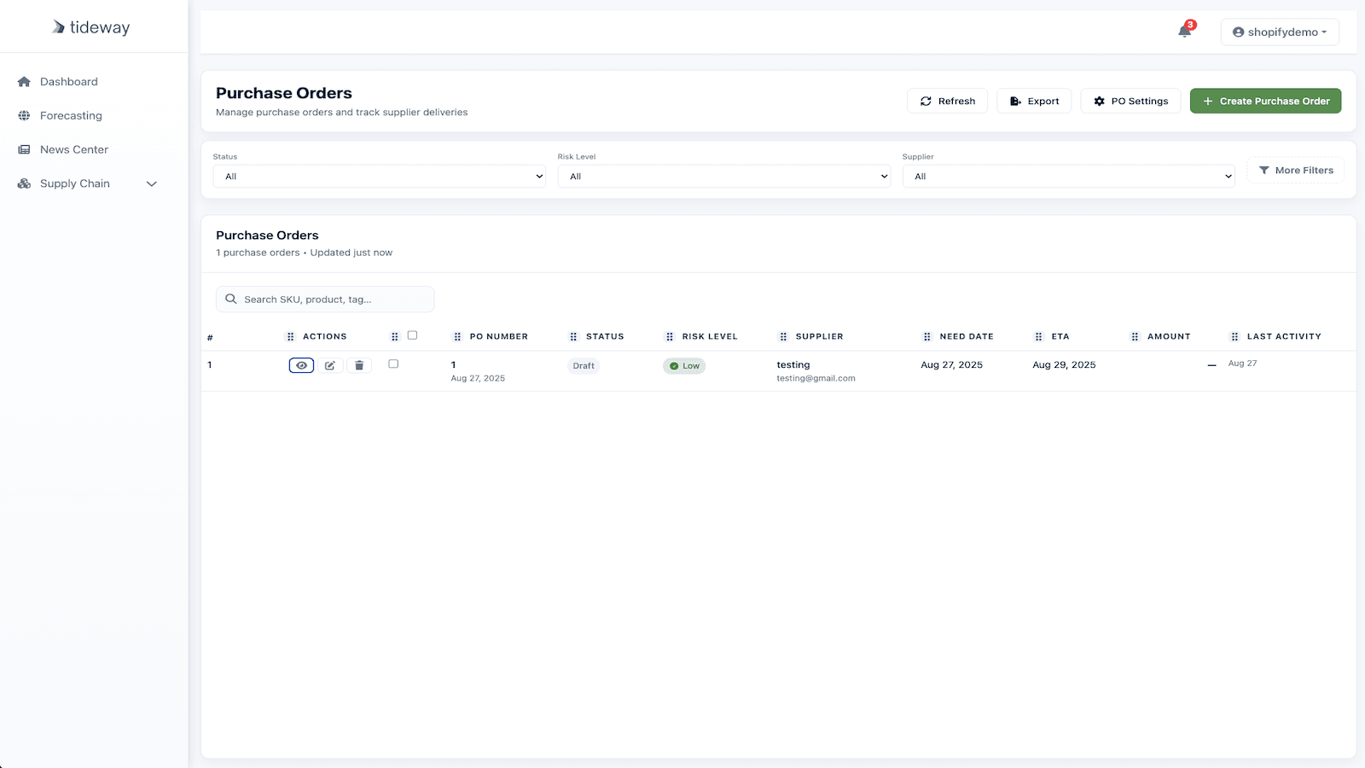Screen dimensions: 1365x768
Task: Check the row checkbox for purchase order 1
Action: point(393,364)
